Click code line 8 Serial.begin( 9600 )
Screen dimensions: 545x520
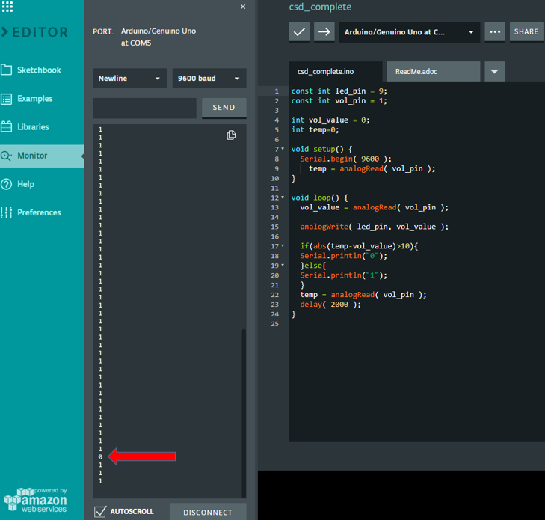(x=346, y=159)
